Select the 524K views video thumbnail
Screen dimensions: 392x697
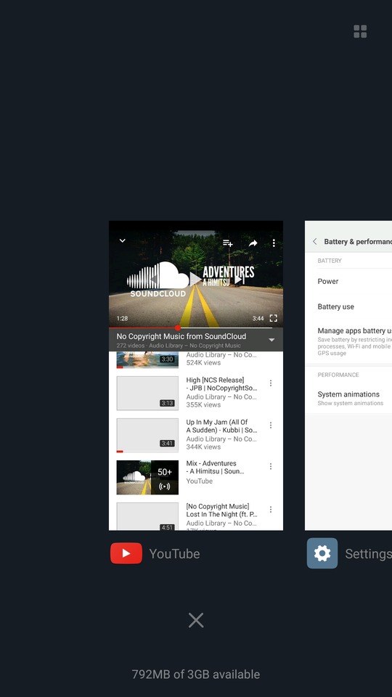147,359
